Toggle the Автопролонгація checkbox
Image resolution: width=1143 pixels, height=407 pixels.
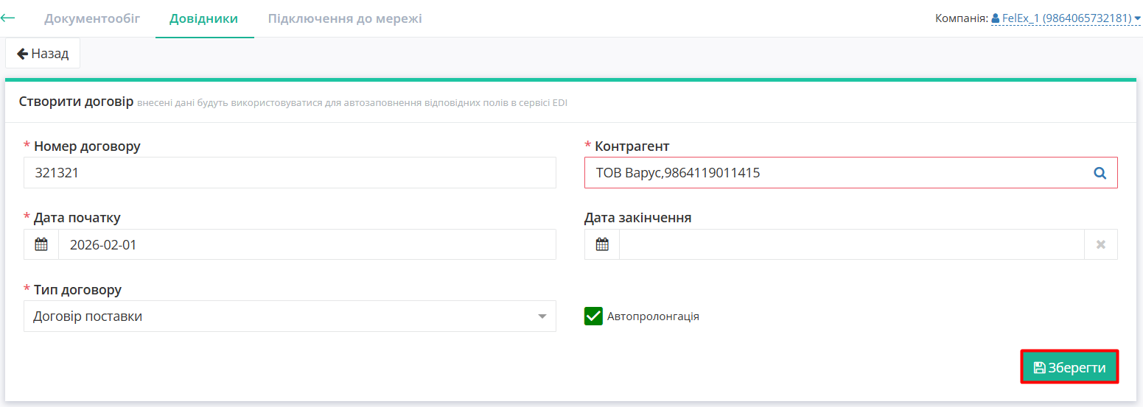[x=593, y=316]
